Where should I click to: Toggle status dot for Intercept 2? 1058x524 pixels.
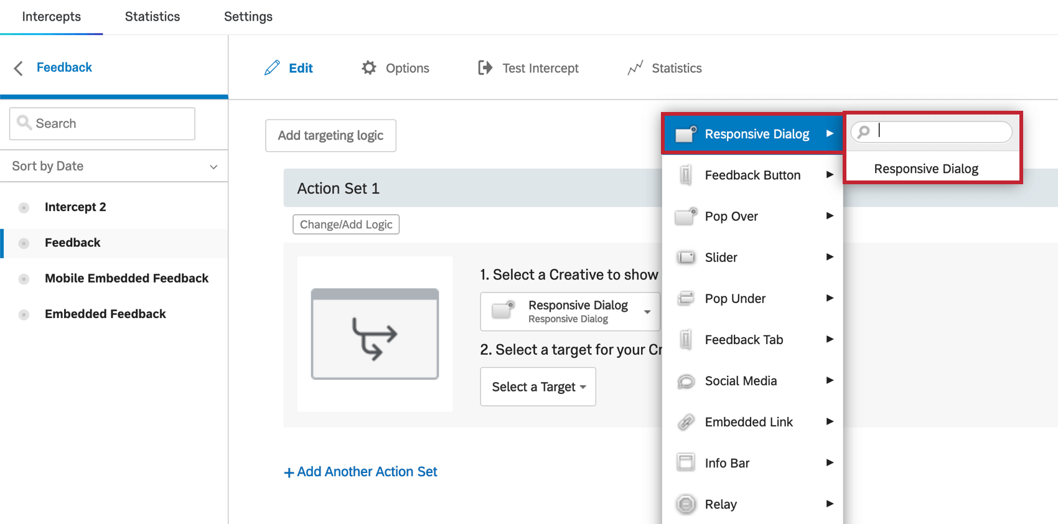tap(24, 207)
